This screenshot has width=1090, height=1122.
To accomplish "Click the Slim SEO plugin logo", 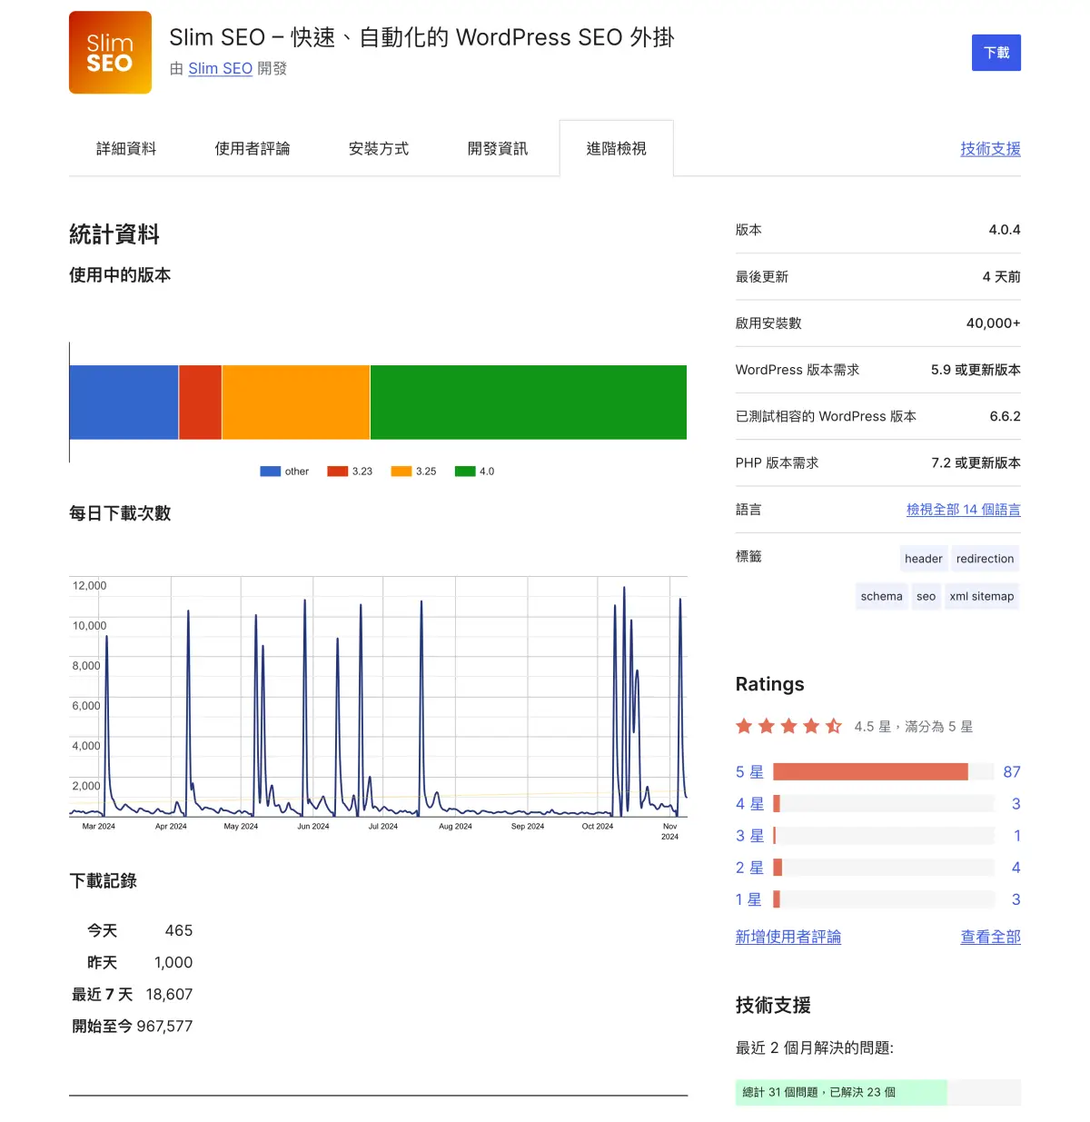I will [110, 53].
